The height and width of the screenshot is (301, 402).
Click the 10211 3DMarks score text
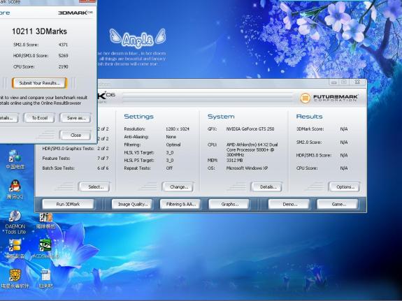pos(39,31)
